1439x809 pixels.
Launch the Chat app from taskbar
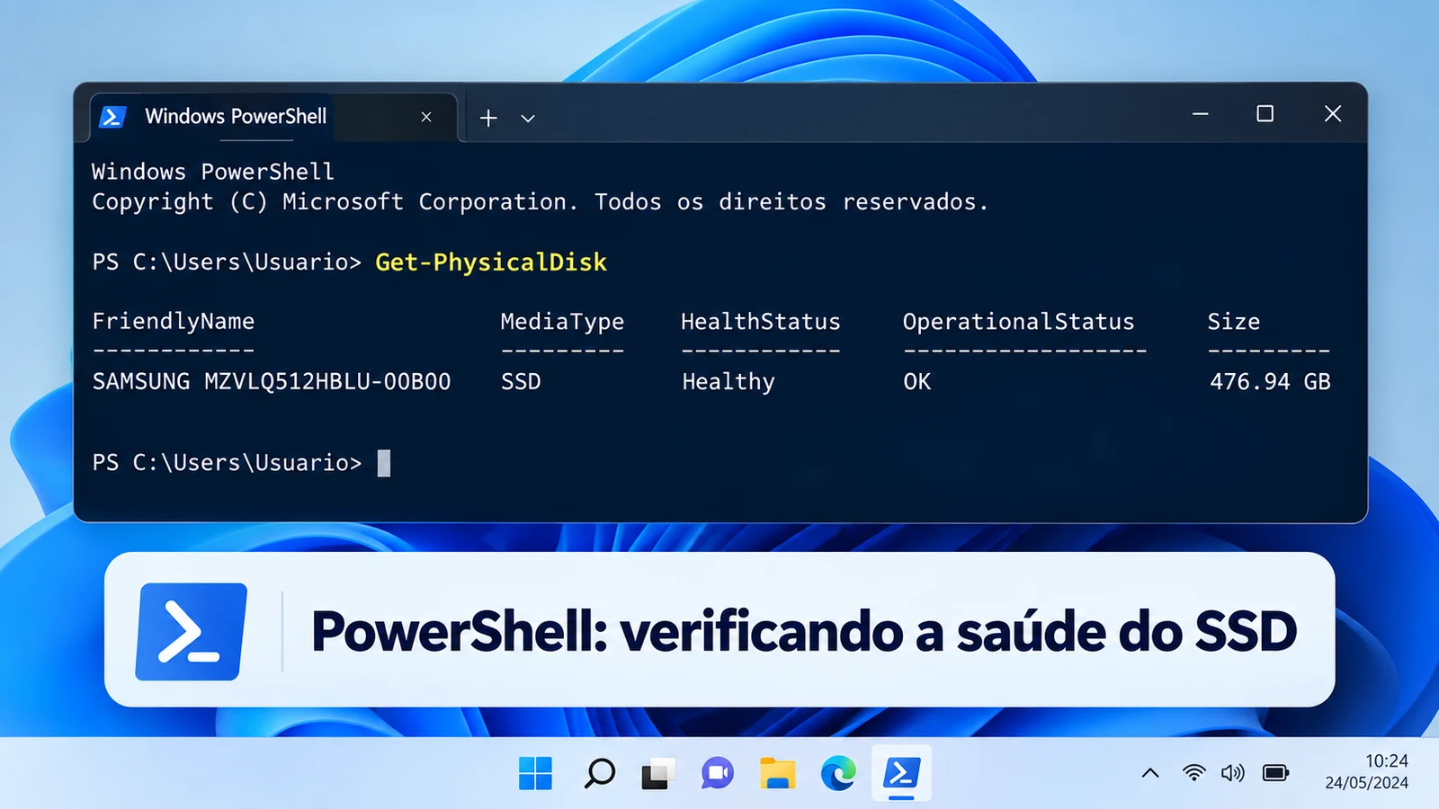coord(718,773)
